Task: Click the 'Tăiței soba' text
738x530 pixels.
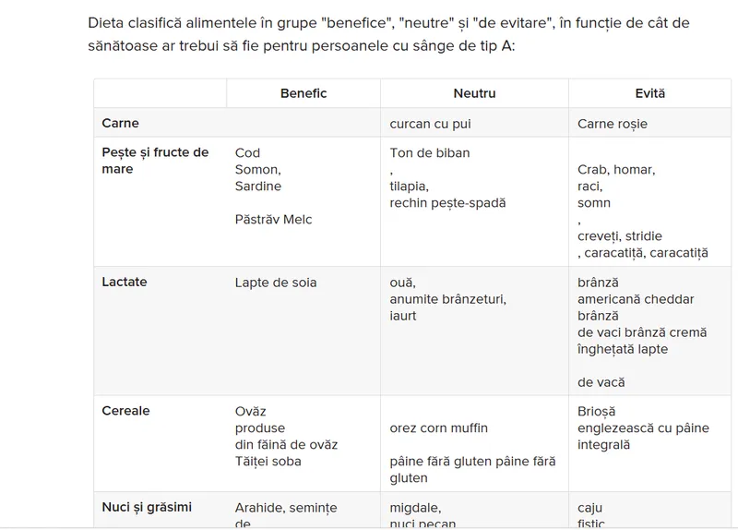Action: (x=268, y=462)
